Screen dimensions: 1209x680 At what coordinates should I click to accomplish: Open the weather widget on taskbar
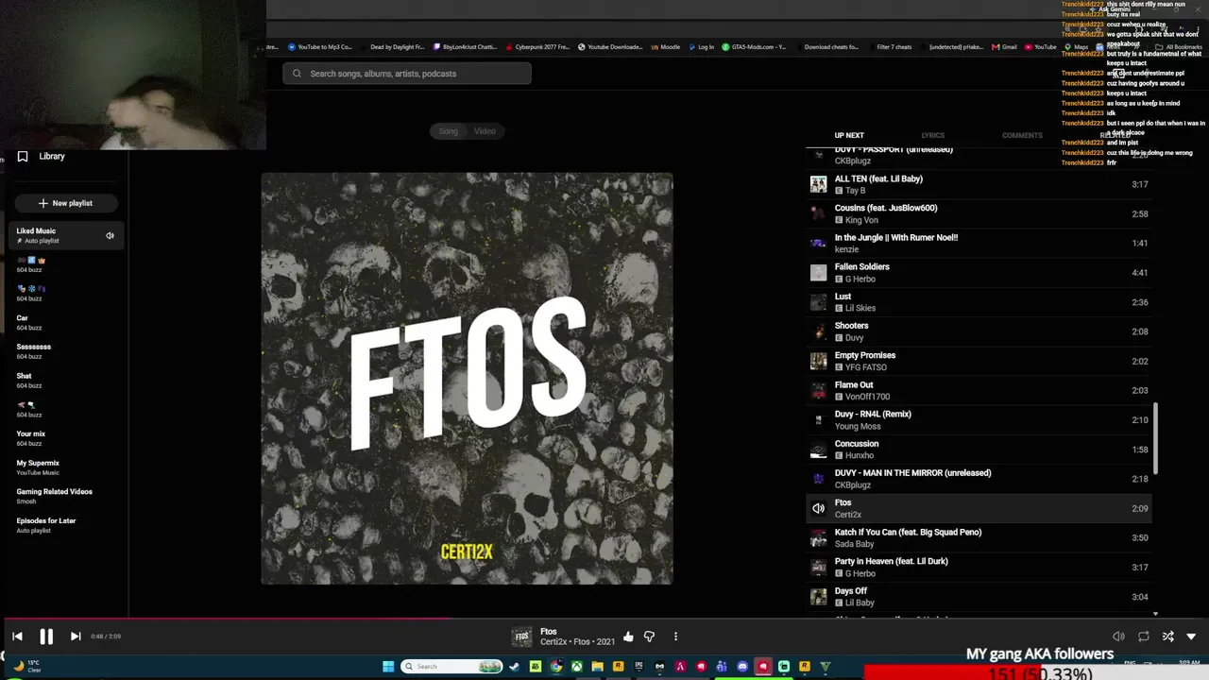[x=26, y=667]
